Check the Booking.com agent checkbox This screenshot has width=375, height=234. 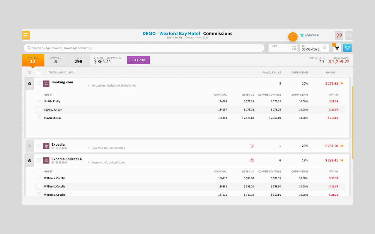39,84
